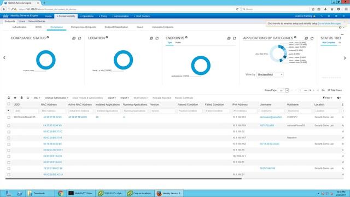
Task: Switch to the BYOD tab
Action: point(38,27)
